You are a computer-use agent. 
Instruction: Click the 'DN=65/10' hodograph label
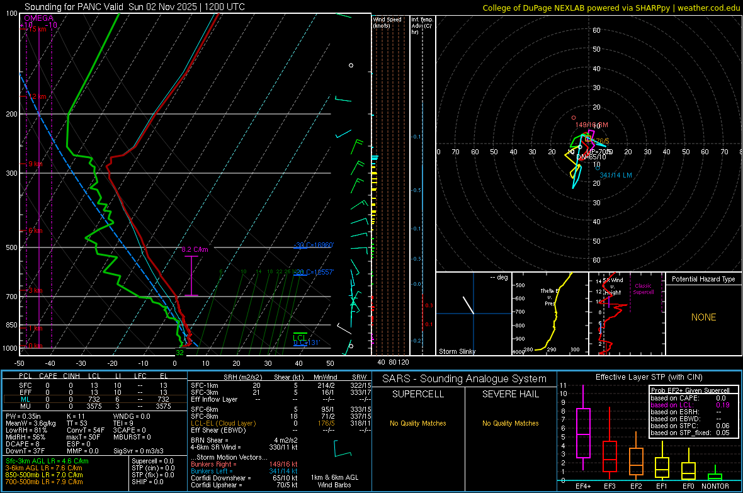591,157
